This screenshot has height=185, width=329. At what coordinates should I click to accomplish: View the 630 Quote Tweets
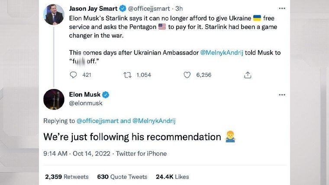click(122, 177)
